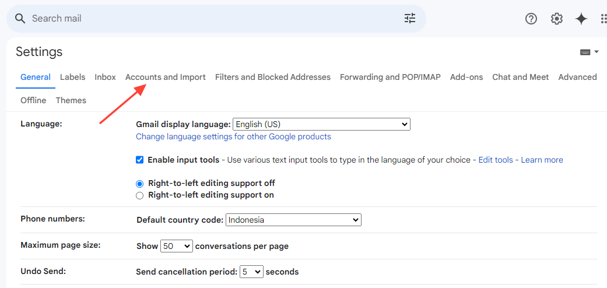Click the Learn more link
607x288 pixels.
[x=542, y=160]
